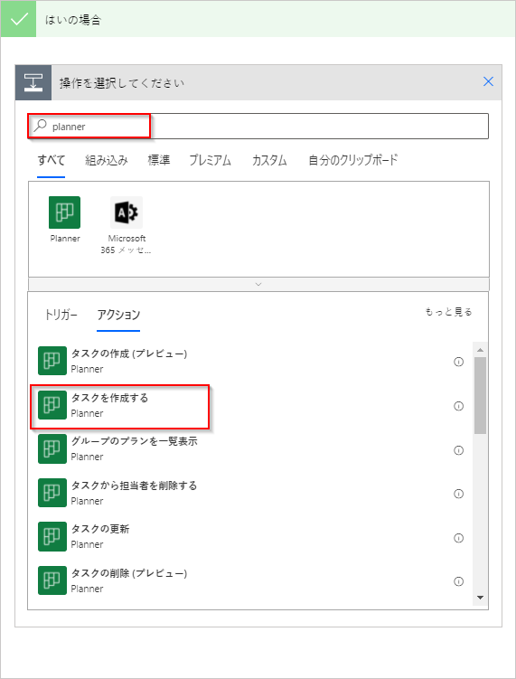
Task: Click the Planner icon for タスクの更新
Action: [52, 536]
